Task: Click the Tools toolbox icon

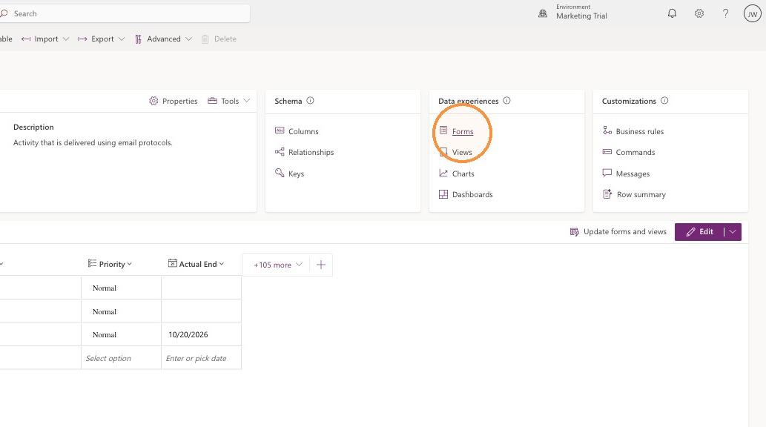Action: point(213,101)
